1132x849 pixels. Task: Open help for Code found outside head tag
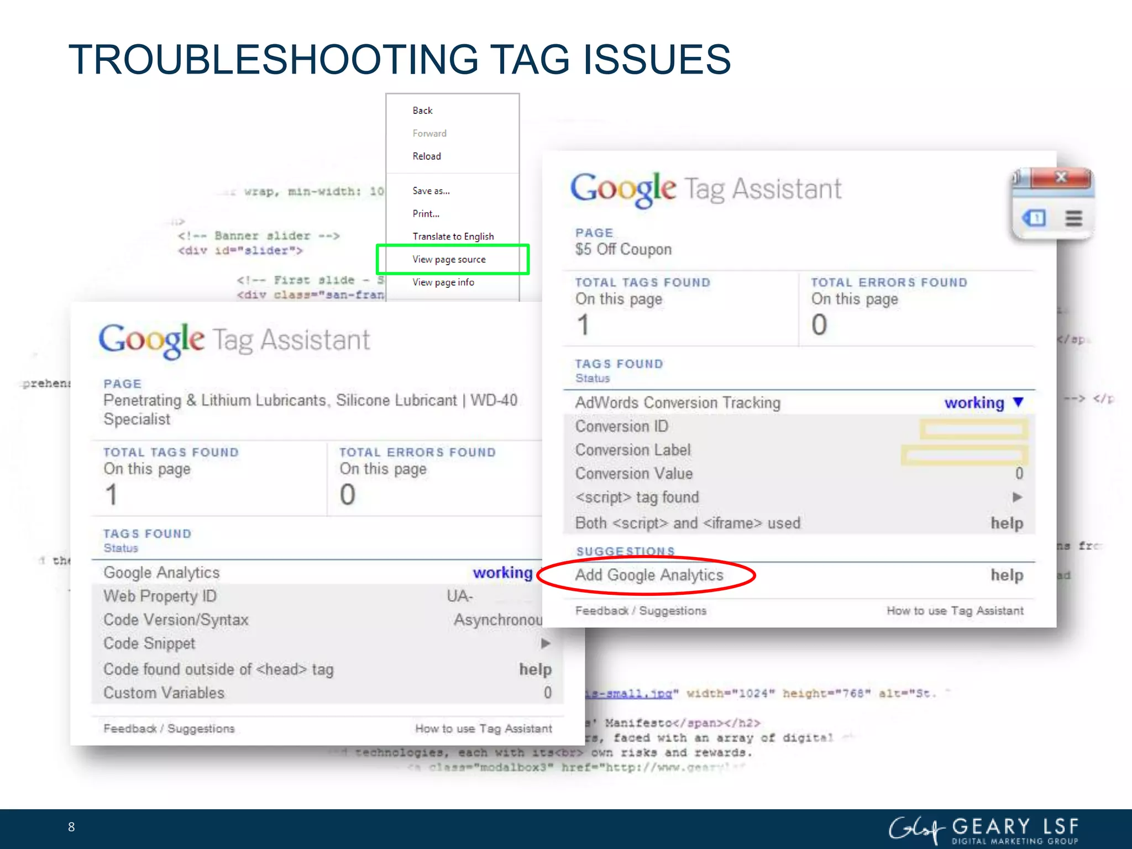535,669
